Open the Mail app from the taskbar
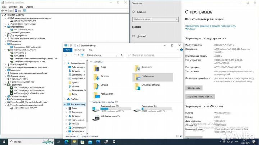259x145 pixels. pos(90,142)
